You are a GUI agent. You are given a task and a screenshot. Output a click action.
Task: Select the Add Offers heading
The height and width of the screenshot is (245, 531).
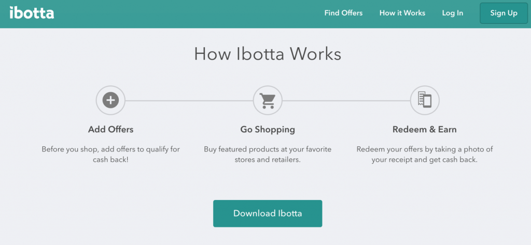(111, 129)
